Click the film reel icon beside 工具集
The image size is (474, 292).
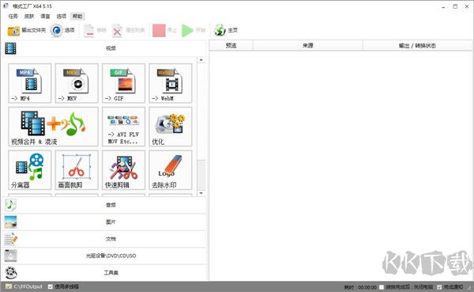[x=11, y=273]
